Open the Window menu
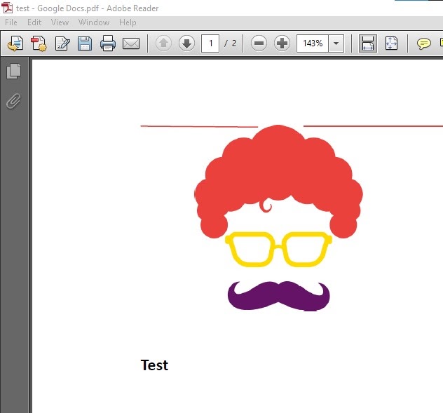Screen dimensions: 443x413 [93, 22]
